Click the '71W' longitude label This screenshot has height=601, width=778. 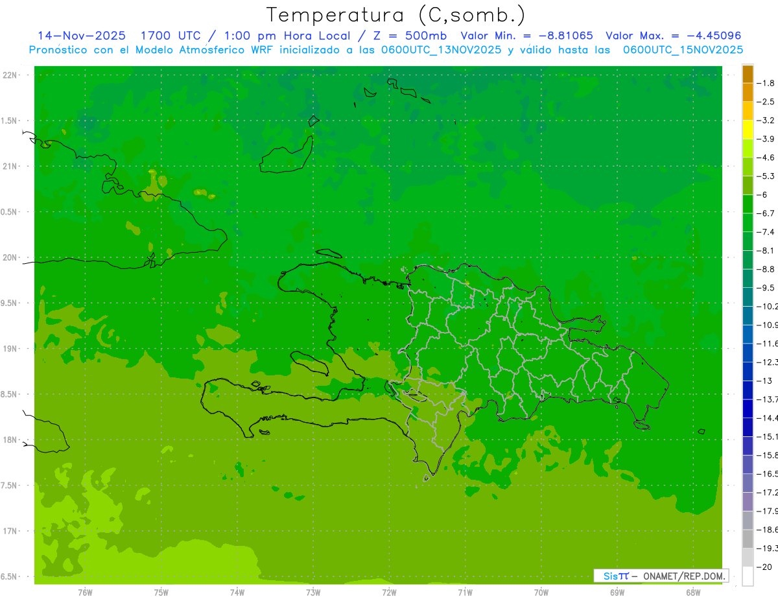pos(465,593)
